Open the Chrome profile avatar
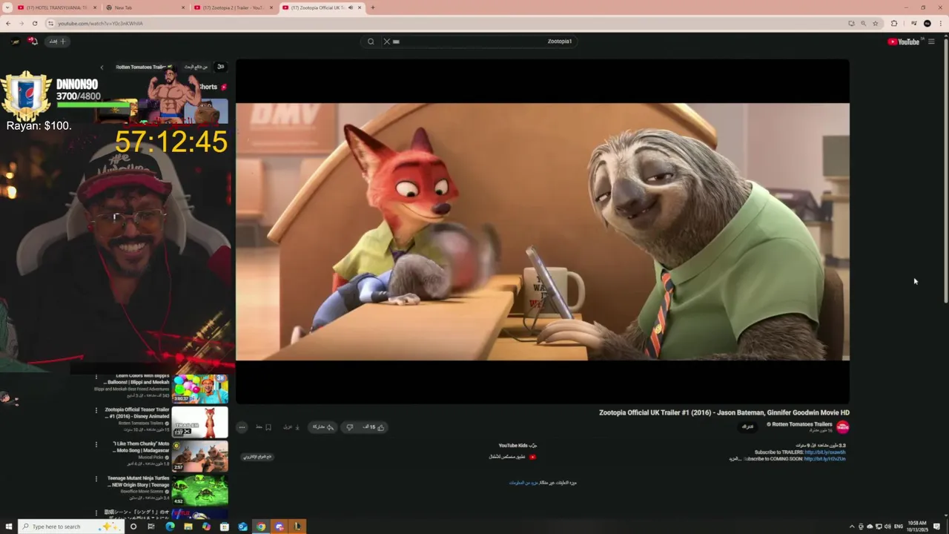 (x=927, y=23)
